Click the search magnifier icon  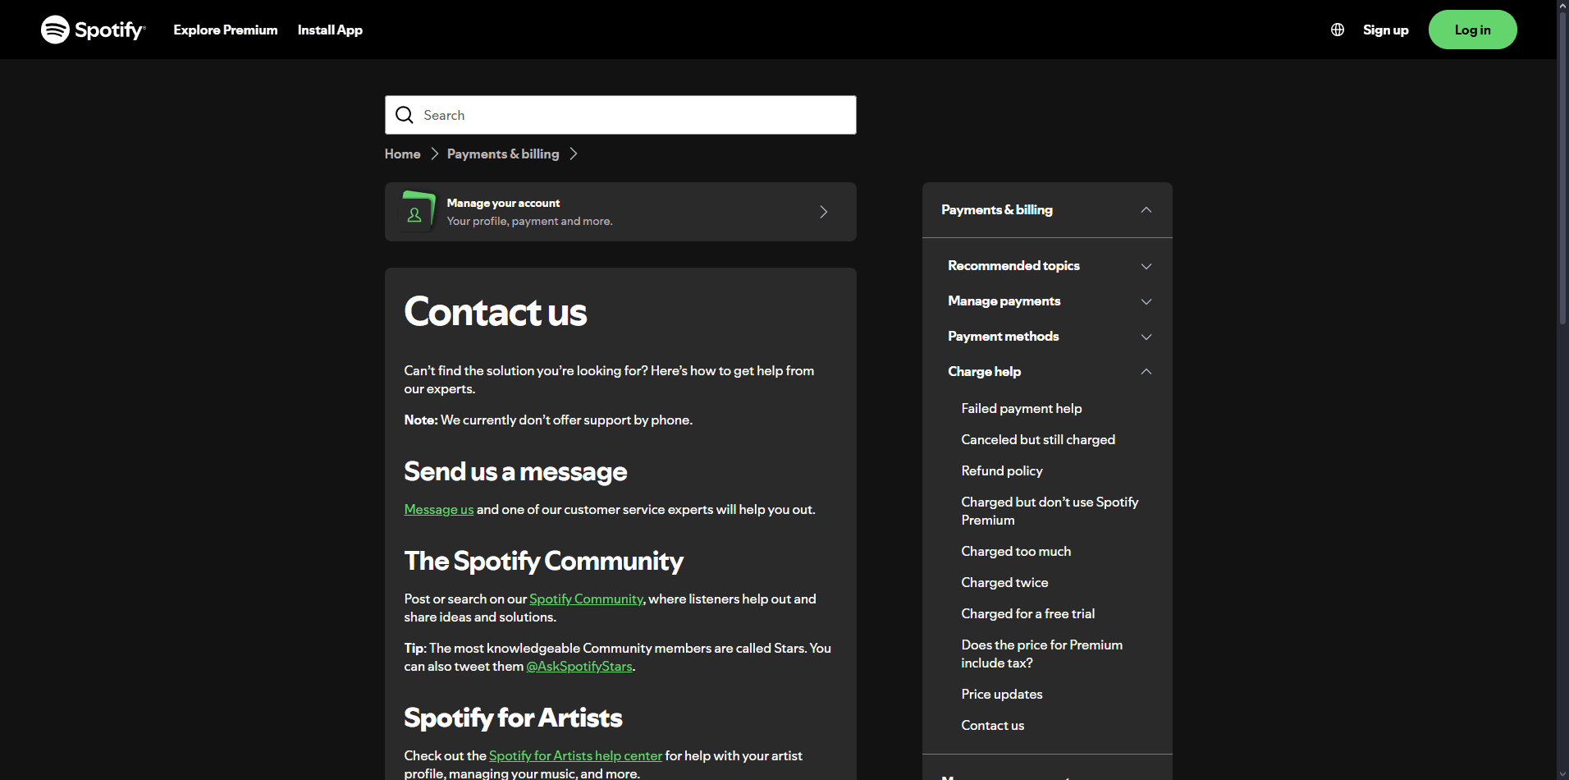(x=405, y=115)
